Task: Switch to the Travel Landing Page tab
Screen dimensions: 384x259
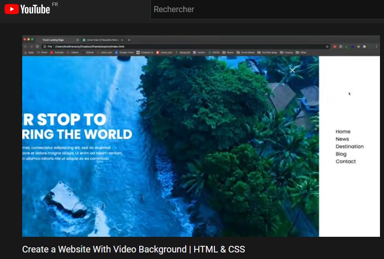Action: click(x=53, y=40)
